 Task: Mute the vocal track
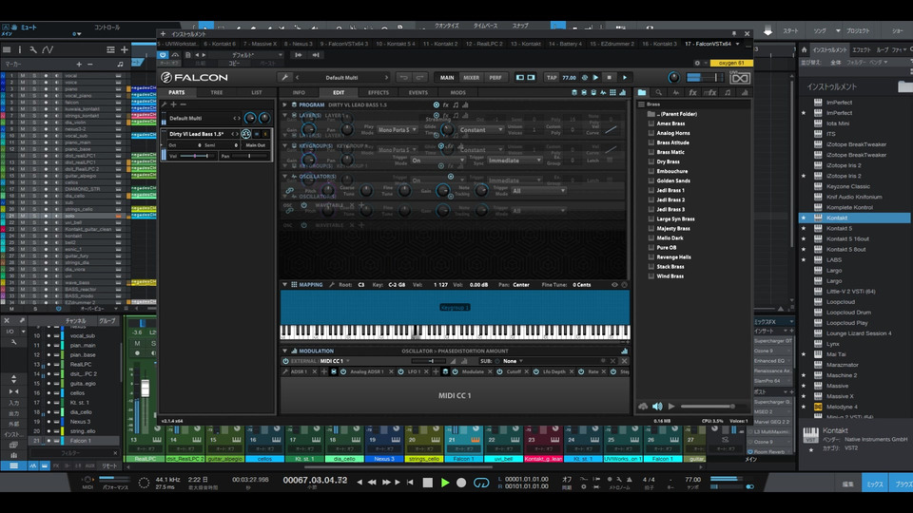22,76
